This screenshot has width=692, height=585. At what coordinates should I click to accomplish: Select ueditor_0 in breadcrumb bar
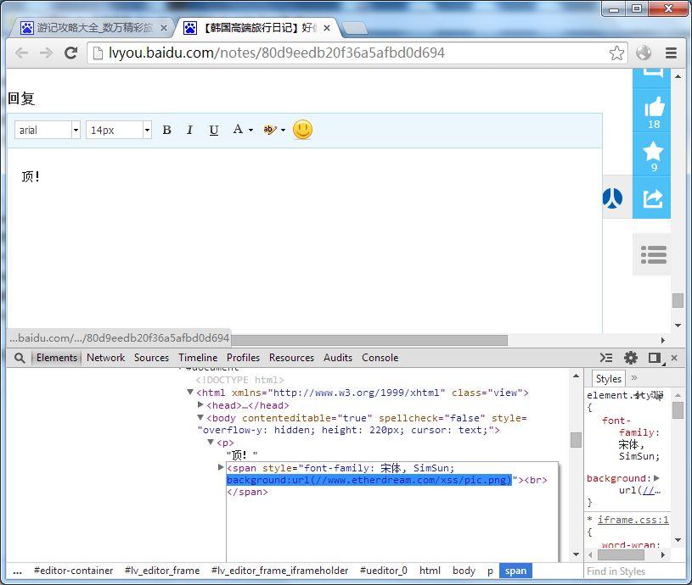[383, 571]
